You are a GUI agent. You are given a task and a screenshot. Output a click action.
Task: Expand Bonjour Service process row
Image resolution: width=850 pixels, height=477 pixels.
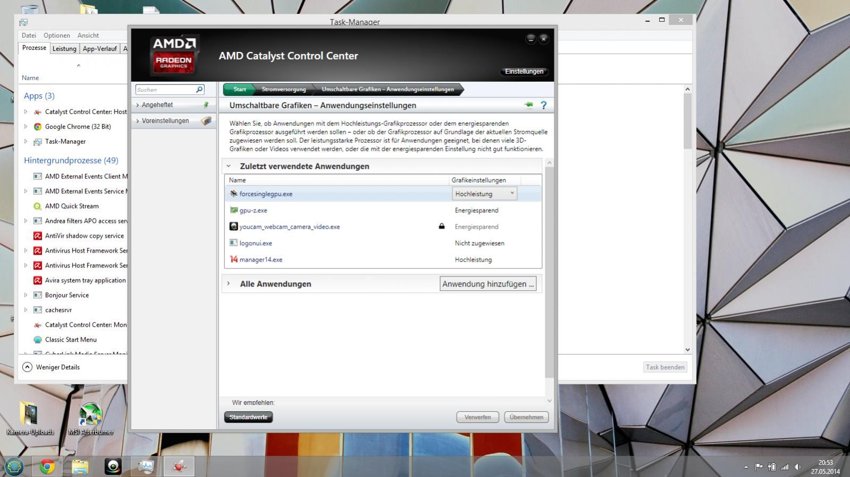click(x=26, y=296)
